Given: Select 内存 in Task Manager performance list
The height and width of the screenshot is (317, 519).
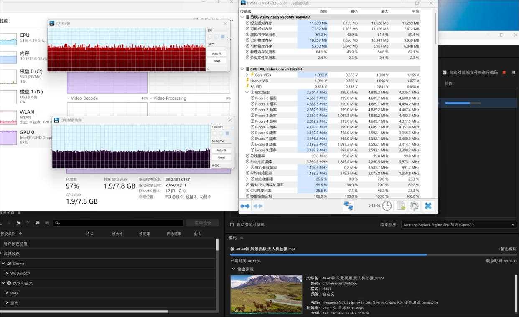Looking at the screenshot, I should click(24, 56).
